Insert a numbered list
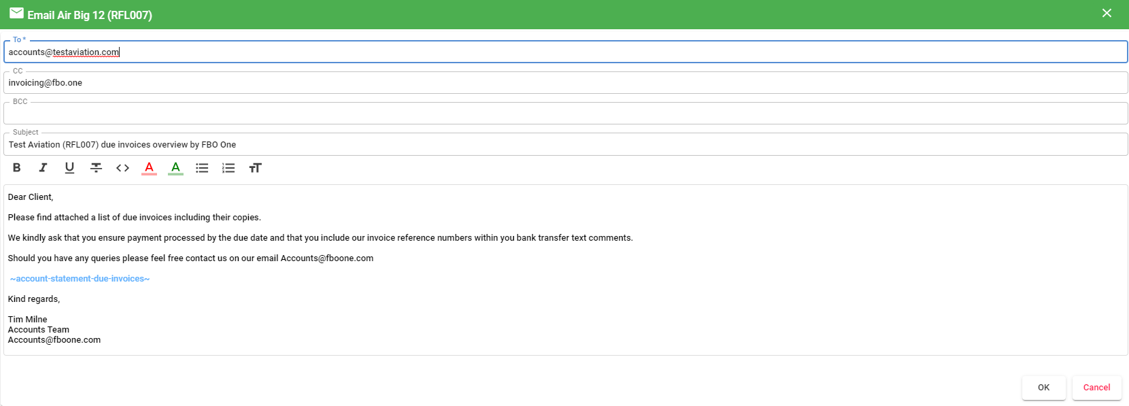 click(x=228, y=168)
